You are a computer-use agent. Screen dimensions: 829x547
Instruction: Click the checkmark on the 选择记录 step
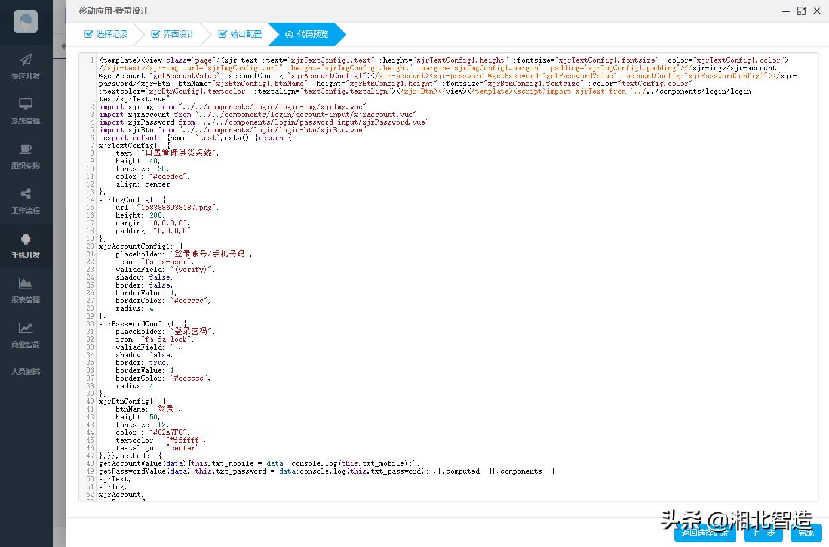pos(88,34)
